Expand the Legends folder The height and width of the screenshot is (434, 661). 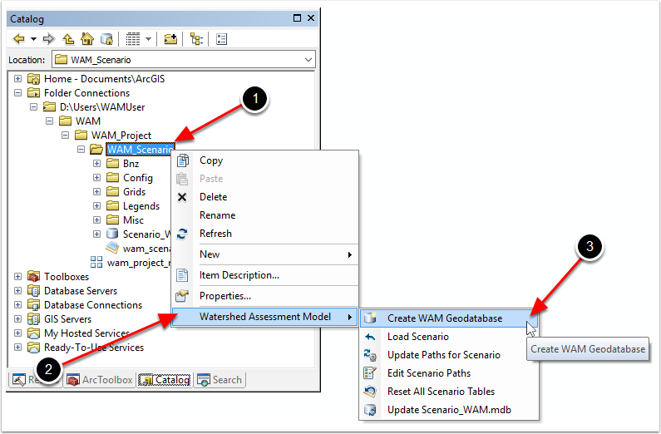tap(96, 205)
